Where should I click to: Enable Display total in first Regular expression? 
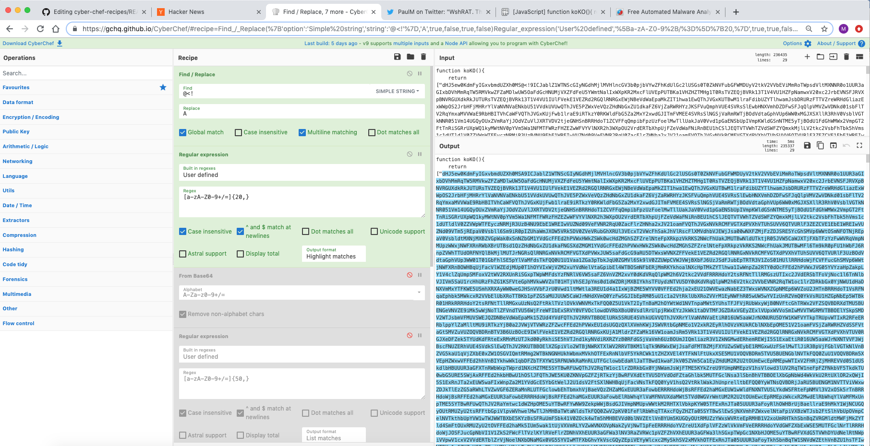tap(241, 254)
